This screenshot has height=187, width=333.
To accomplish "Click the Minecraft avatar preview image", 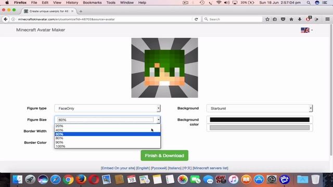I will pyautogui.click(x=164, y=68).
